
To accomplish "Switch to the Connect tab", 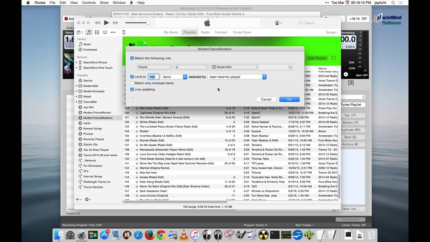I will coord(221,32).
